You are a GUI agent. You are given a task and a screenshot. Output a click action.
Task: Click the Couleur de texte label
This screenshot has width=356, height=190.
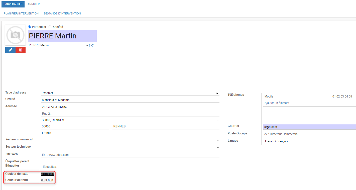click(x=17, y=174)
